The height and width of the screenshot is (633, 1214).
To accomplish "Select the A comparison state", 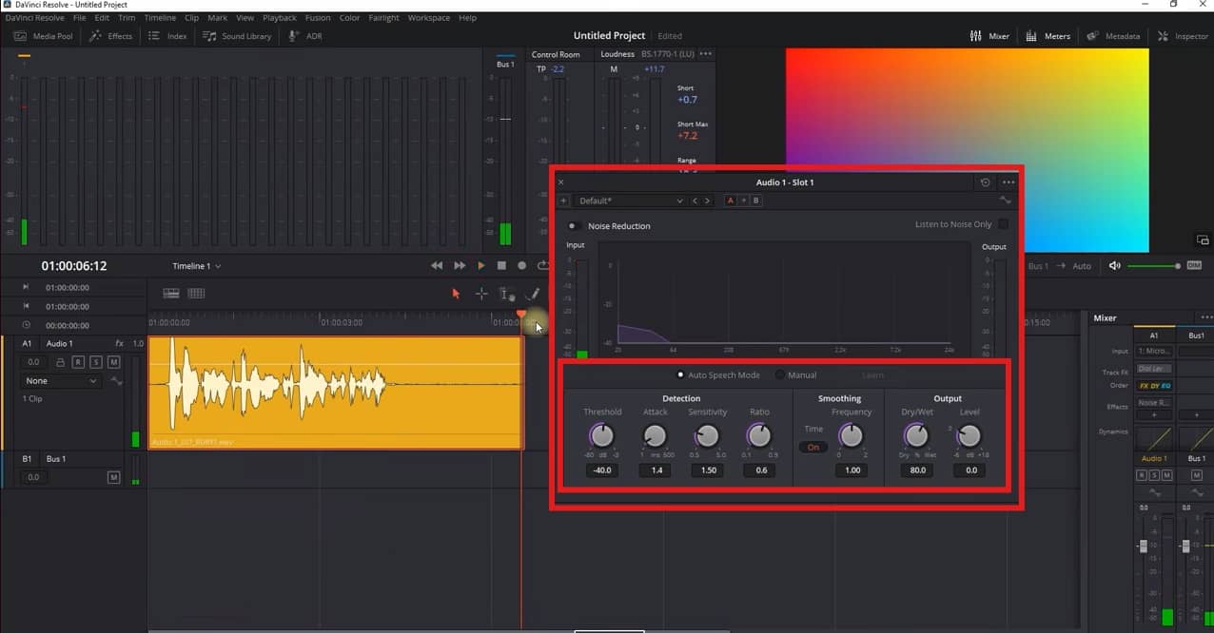I will point(731,201).
